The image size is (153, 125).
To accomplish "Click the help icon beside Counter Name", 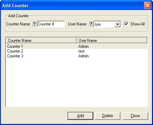I will 34,24.
